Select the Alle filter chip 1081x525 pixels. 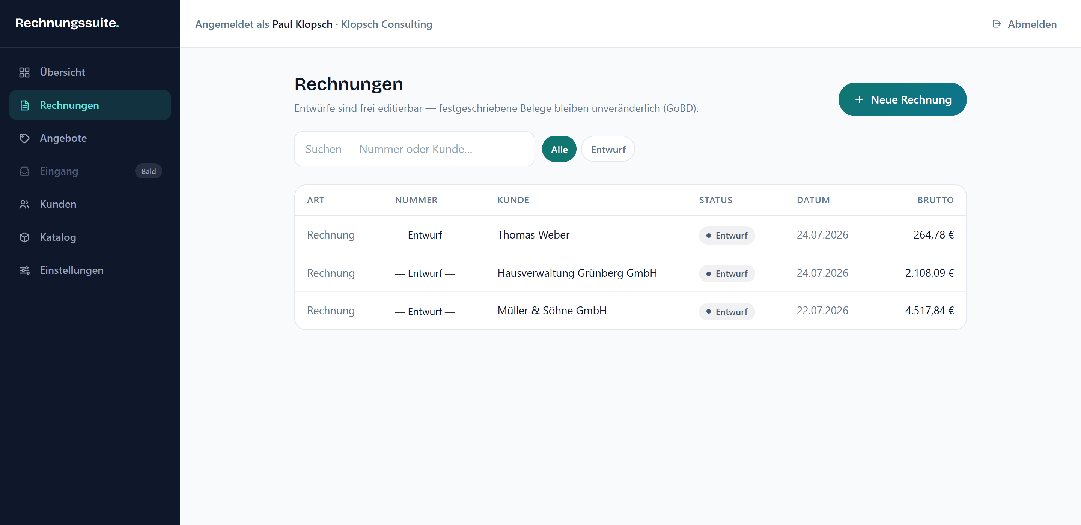pos(559,149)
